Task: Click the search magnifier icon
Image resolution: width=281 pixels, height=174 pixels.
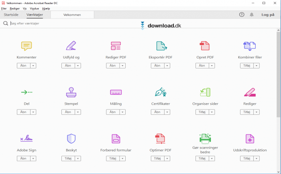Action: pos(6,23)
